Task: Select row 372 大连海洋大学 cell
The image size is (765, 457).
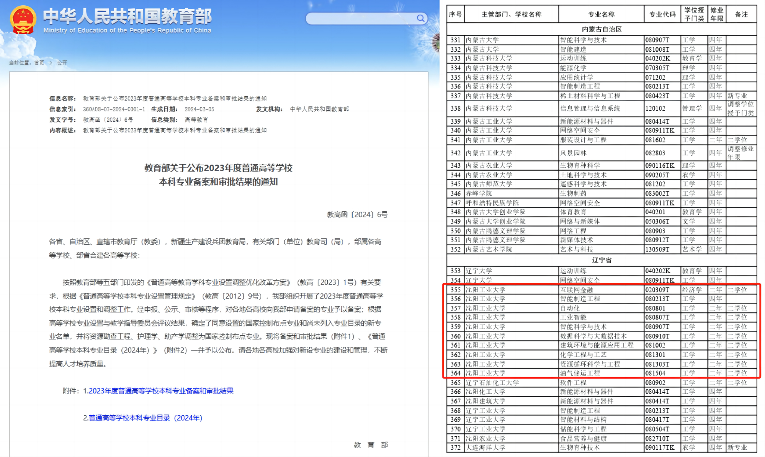Action: click(x=485, y=447)
